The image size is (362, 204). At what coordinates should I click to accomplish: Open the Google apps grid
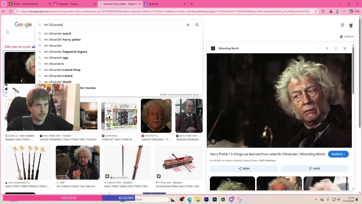pos(342,25)
